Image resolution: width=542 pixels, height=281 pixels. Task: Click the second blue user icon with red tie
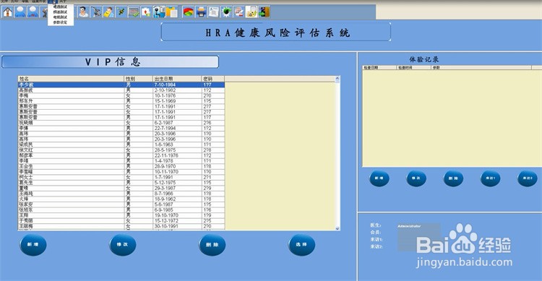(33, 12)
